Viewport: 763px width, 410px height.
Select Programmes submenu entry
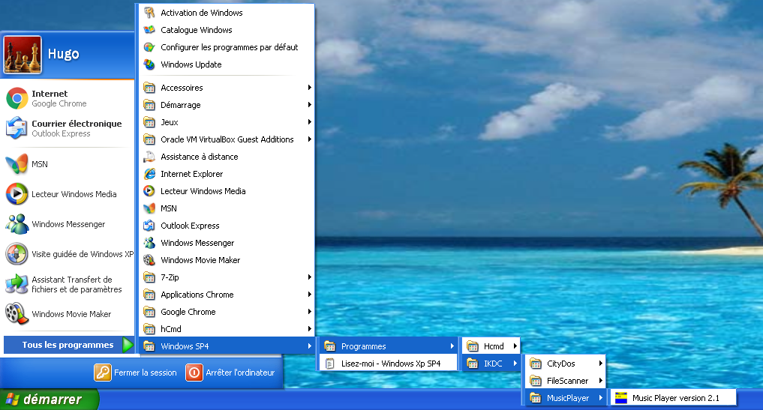click(389, 346)
